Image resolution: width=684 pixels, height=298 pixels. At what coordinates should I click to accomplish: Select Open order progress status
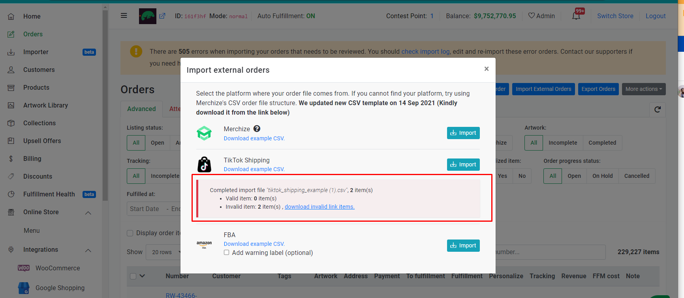click(x=574, y=176)
